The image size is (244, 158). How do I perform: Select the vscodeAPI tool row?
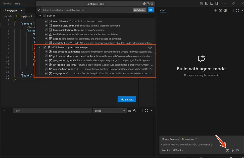(x=95, y=43)
